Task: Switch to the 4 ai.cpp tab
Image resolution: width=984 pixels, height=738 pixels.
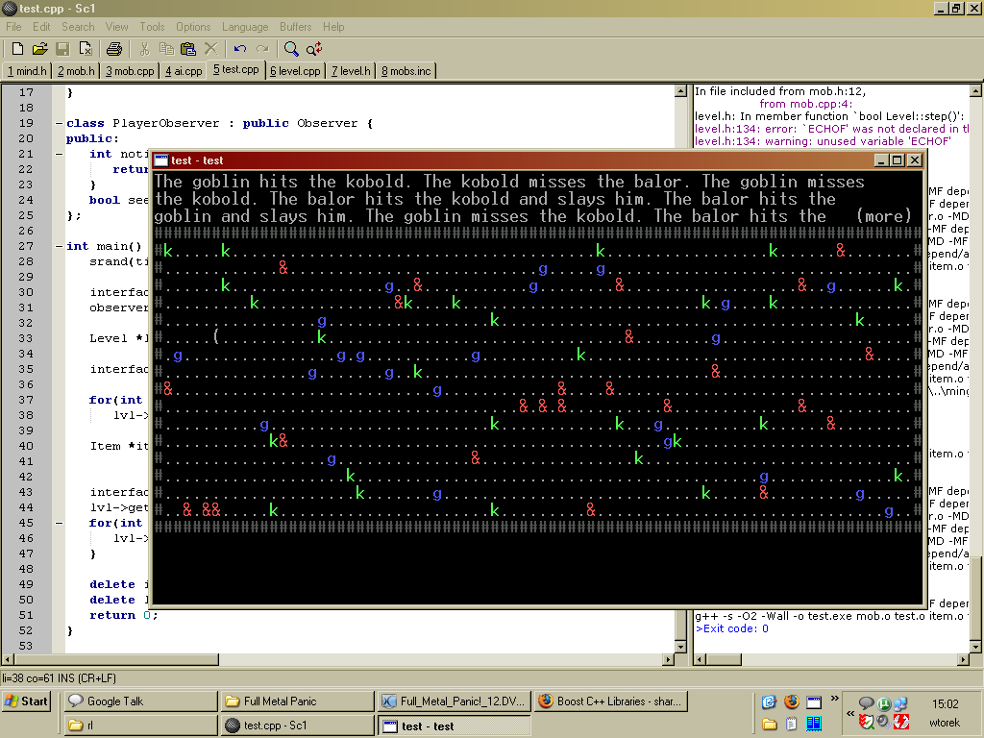Action: [184, 71]
